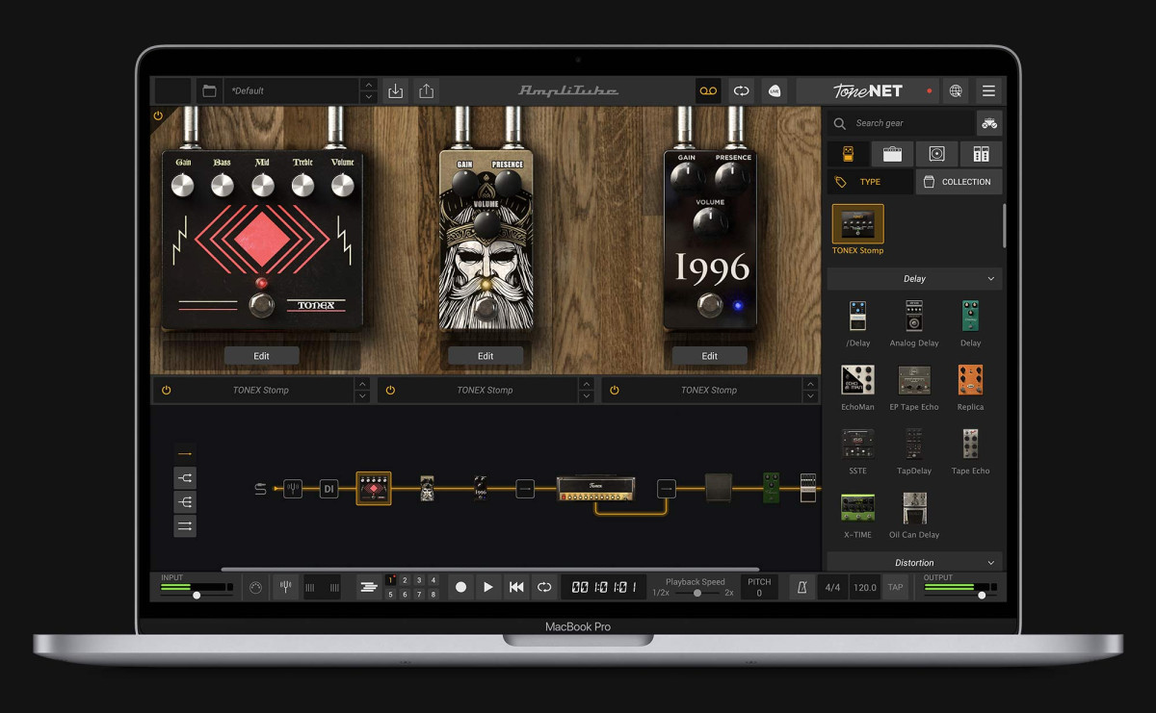Viewport: 1156px width, 713px height.
Task: Select the amplifiers gear tab
Action: click(x=892, y=154)
